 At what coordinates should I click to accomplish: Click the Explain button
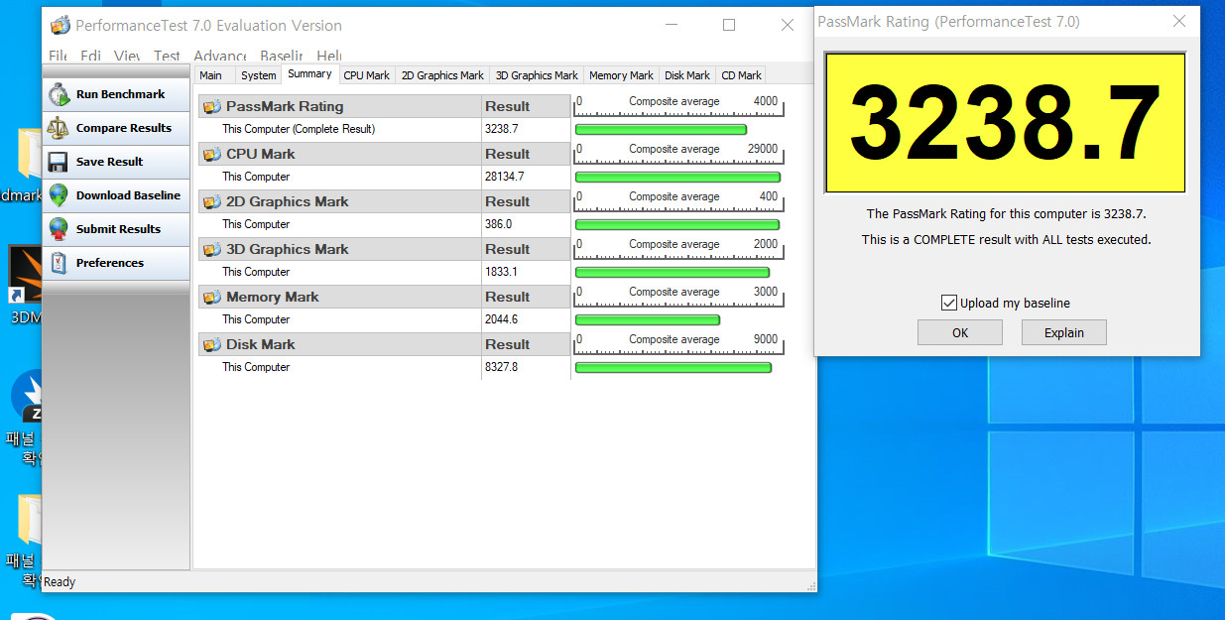[x=1064, y=332]
